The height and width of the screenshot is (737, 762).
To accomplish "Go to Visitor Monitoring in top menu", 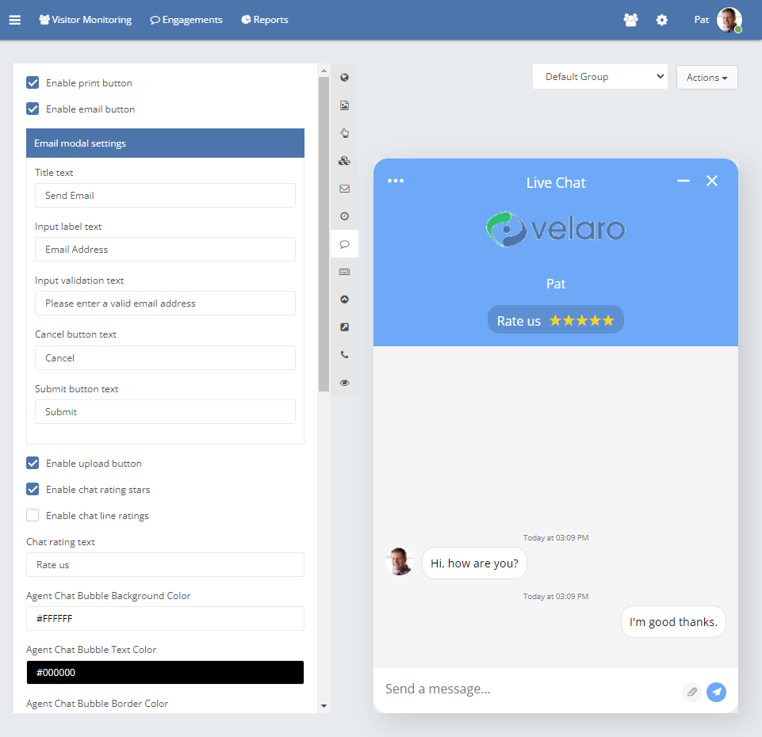I will pos(86,20).
